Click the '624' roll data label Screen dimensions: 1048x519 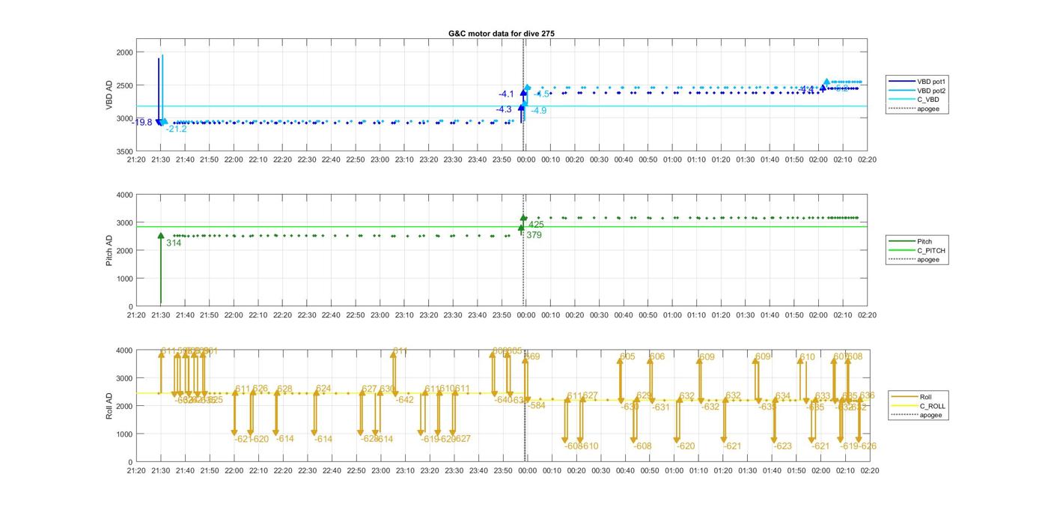(323, 388)
